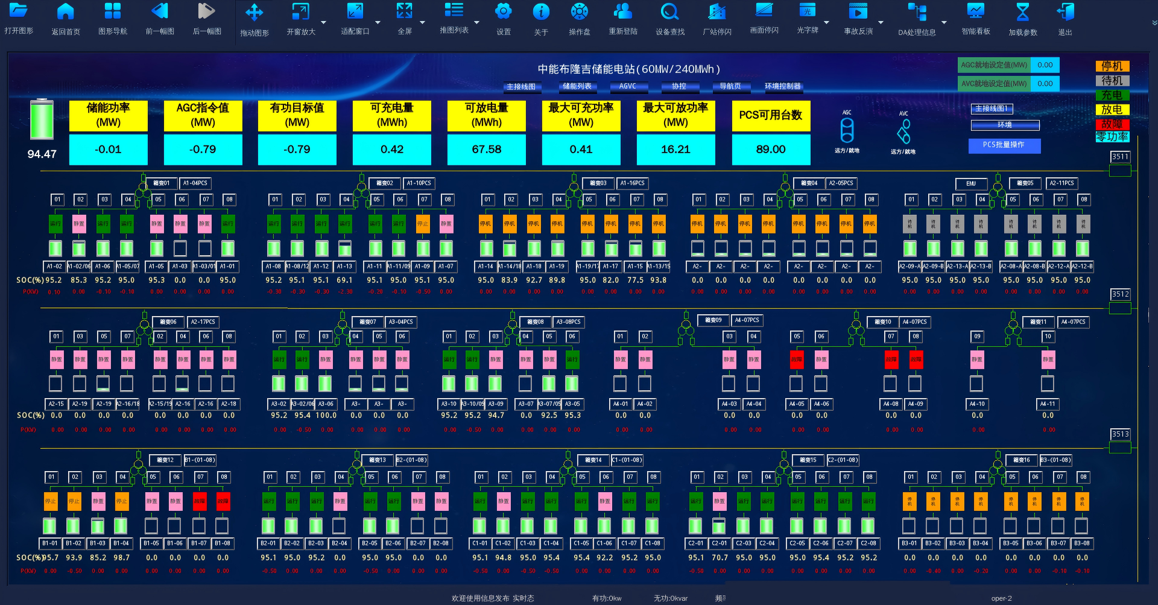Toggle the 3511 breaker symbol
The width and height of the screenshot is (1158, 605).
pyautogui.click(x=1120, y=171)
